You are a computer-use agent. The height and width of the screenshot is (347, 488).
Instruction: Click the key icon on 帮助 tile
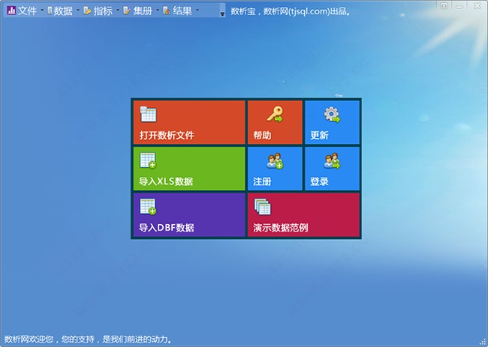tap(275, 114)
